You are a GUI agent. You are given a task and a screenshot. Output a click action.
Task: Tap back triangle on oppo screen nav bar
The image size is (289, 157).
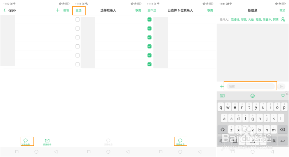[56, 152]
